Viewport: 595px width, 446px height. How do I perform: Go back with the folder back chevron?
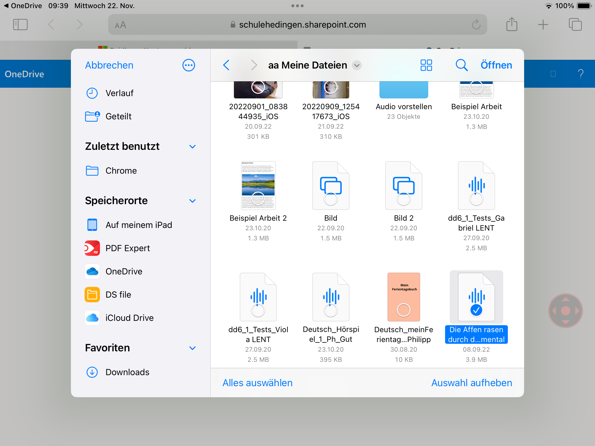point(226,65)
